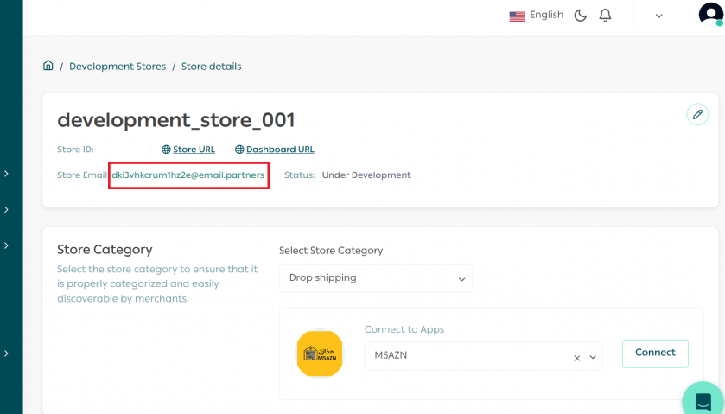Switch language via English label
Viewport: 725px width, 414px height.
coord(546,15)
